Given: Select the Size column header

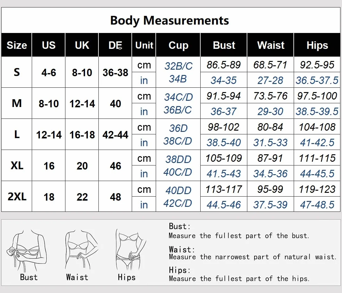Looking at the screenshot, I should pos(17,45).
